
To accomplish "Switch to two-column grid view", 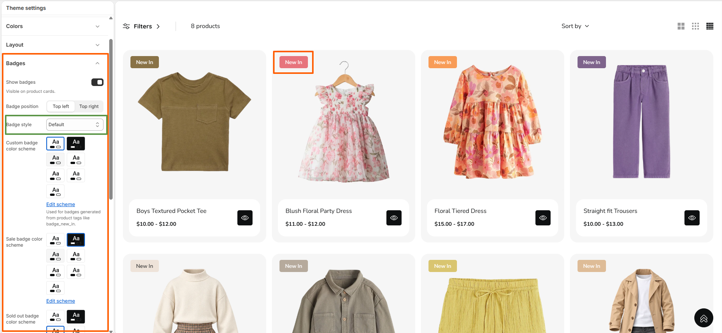I will point(681,26).
